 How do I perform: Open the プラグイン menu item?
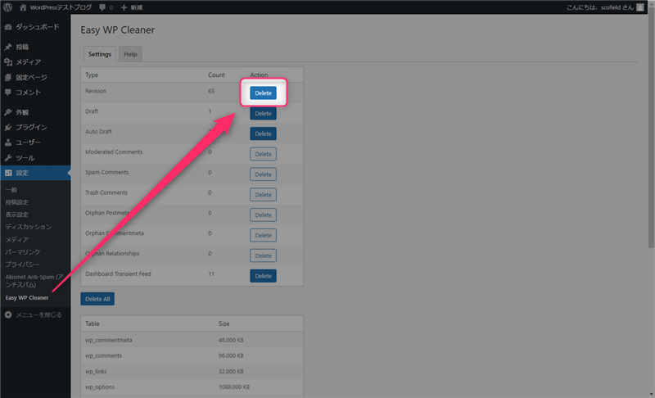click(35, 128)
